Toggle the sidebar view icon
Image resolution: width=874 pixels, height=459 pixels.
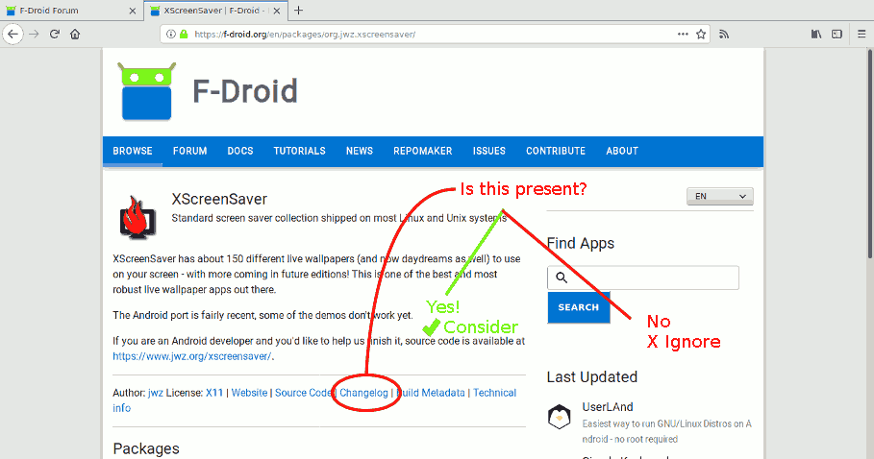(x=837, y=34)
